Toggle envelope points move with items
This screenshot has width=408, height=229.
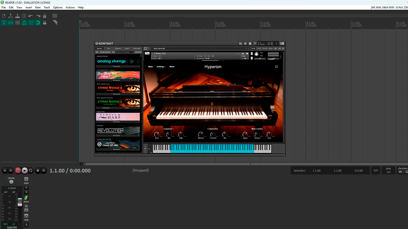[24, 23]
